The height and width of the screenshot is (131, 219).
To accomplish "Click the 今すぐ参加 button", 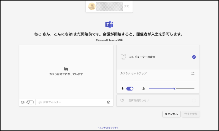I will coord(191,114).
